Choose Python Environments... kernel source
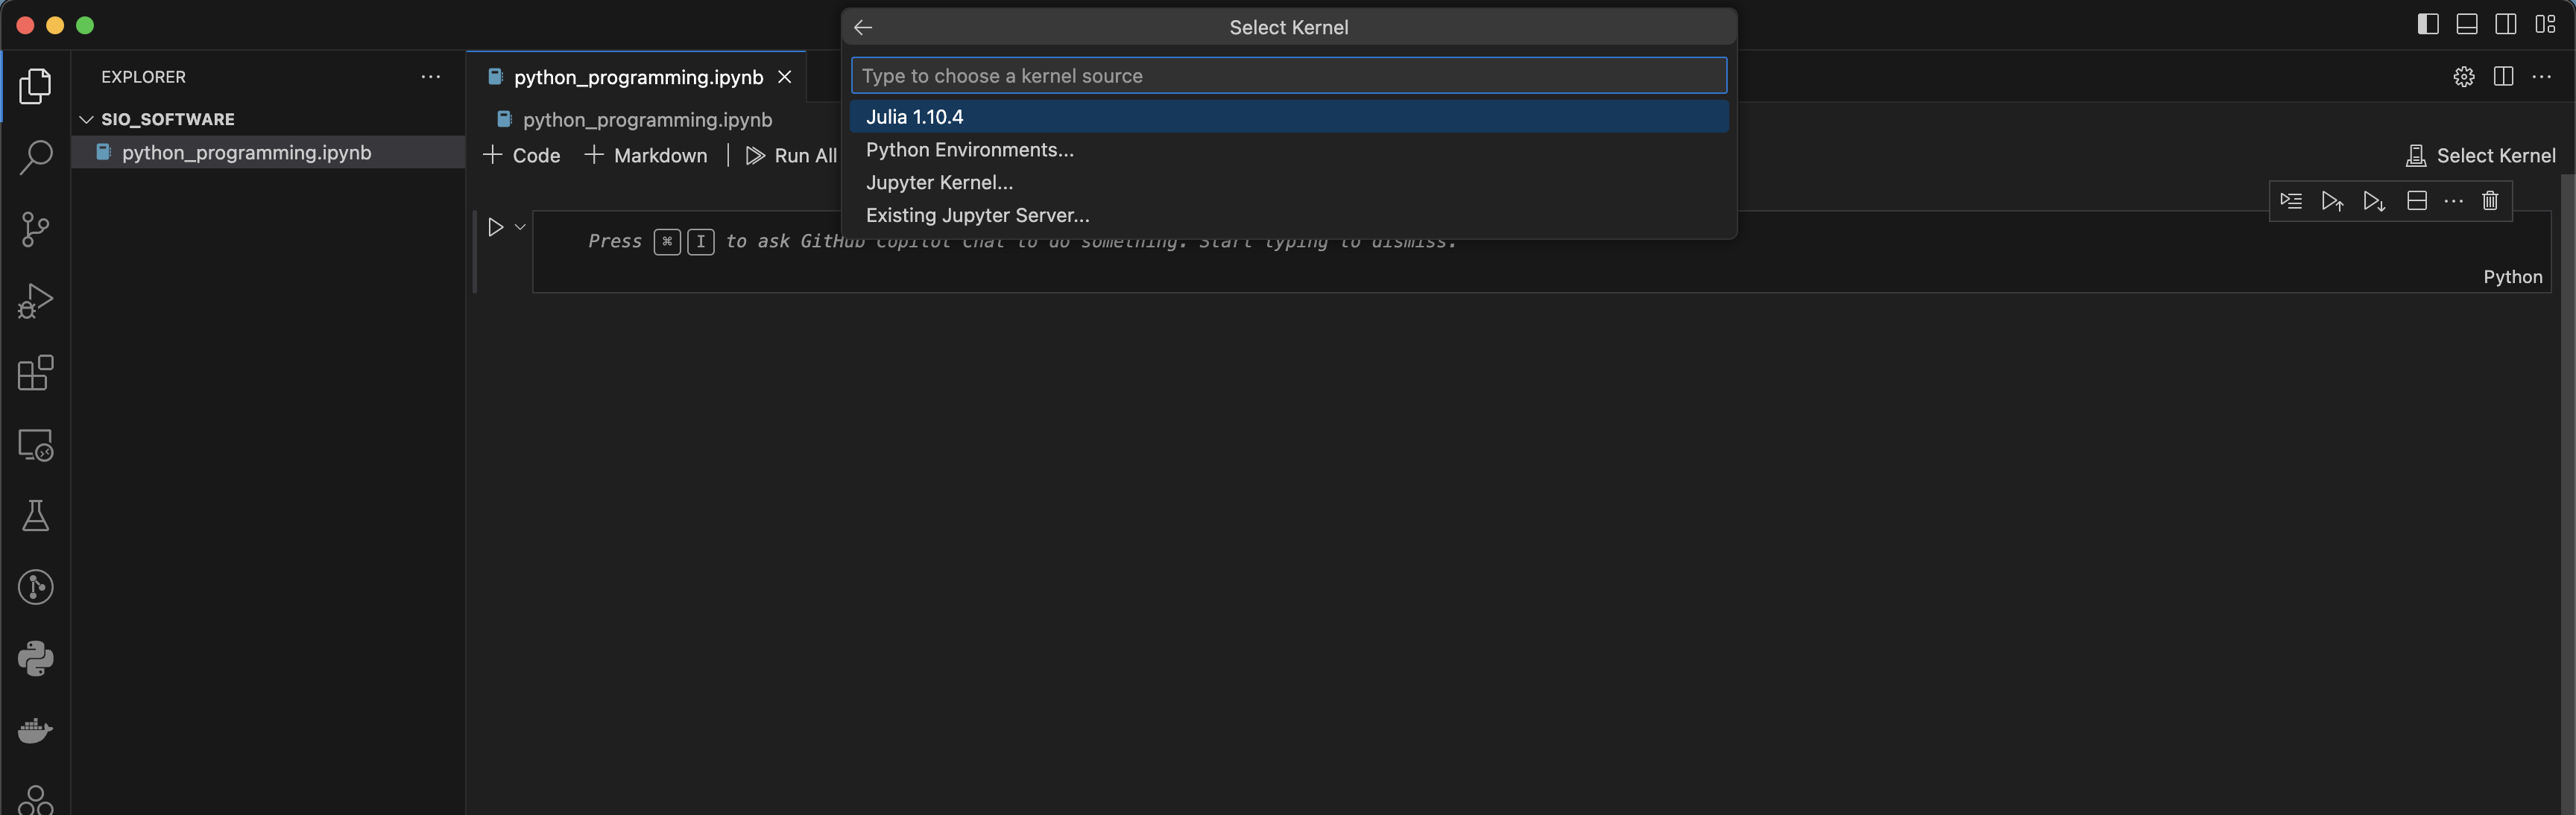 coord(969,150)
